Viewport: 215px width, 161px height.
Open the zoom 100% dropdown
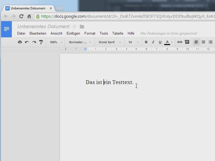pos(56,42)
